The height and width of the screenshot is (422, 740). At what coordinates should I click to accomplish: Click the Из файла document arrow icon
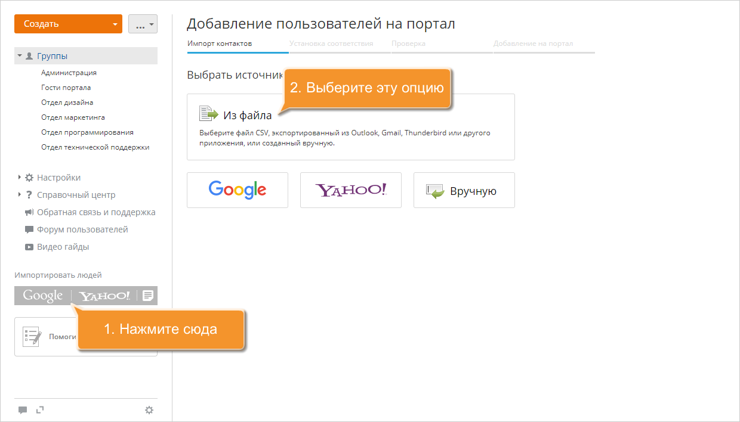point(209,114)
